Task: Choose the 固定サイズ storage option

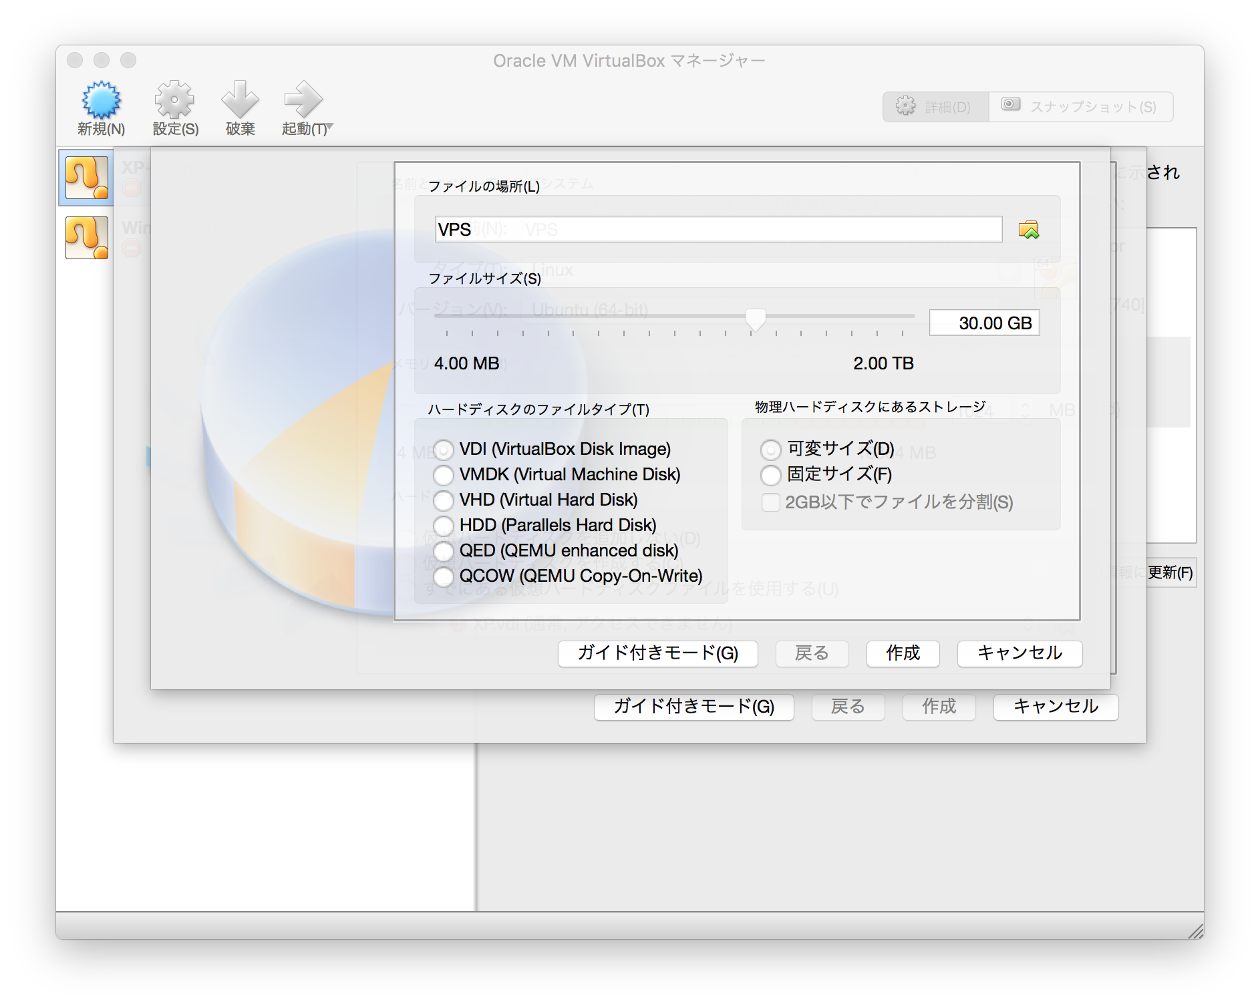Action: pos(770,475)
